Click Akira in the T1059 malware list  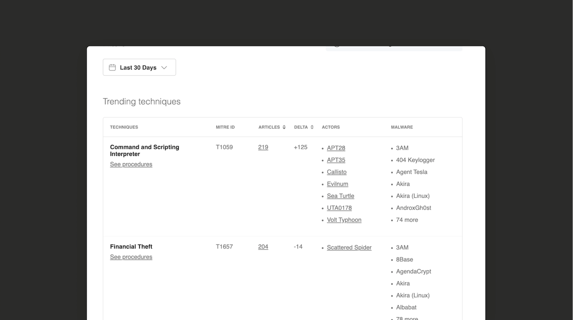coord(403,184)
